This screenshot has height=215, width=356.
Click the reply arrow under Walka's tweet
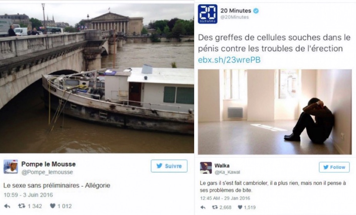[203, 207]
